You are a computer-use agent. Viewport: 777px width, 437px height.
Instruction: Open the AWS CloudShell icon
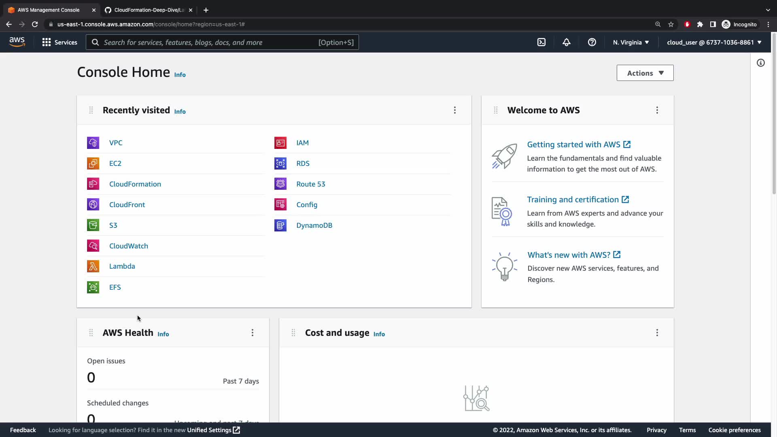[541, 42]
